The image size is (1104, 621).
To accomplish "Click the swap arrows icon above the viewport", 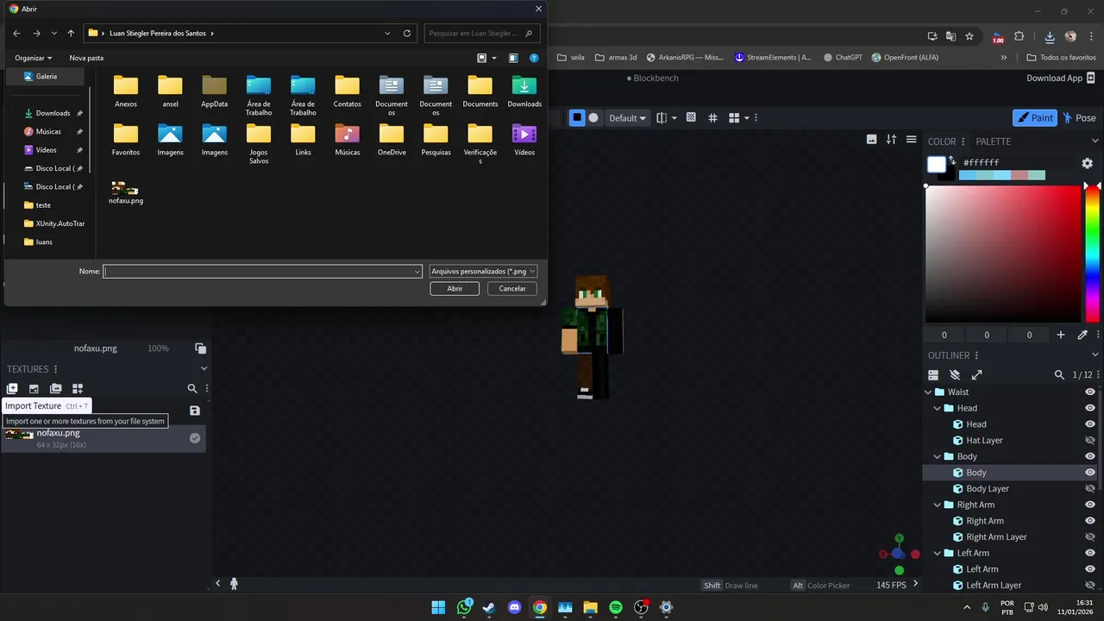I will [x=891, y=140].
